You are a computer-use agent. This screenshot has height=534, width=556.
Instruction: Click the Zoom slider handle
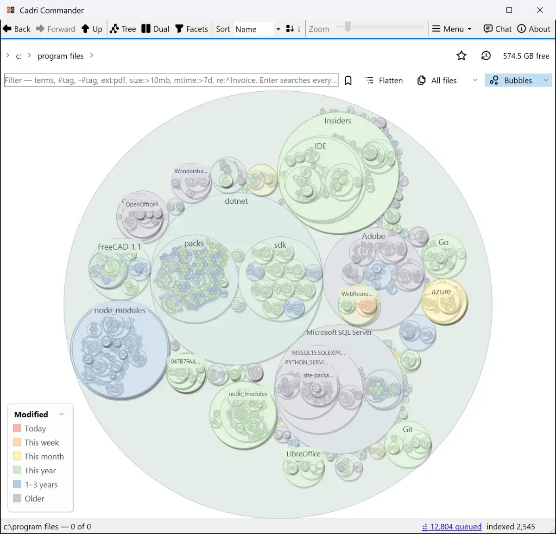tap(347, 27)
